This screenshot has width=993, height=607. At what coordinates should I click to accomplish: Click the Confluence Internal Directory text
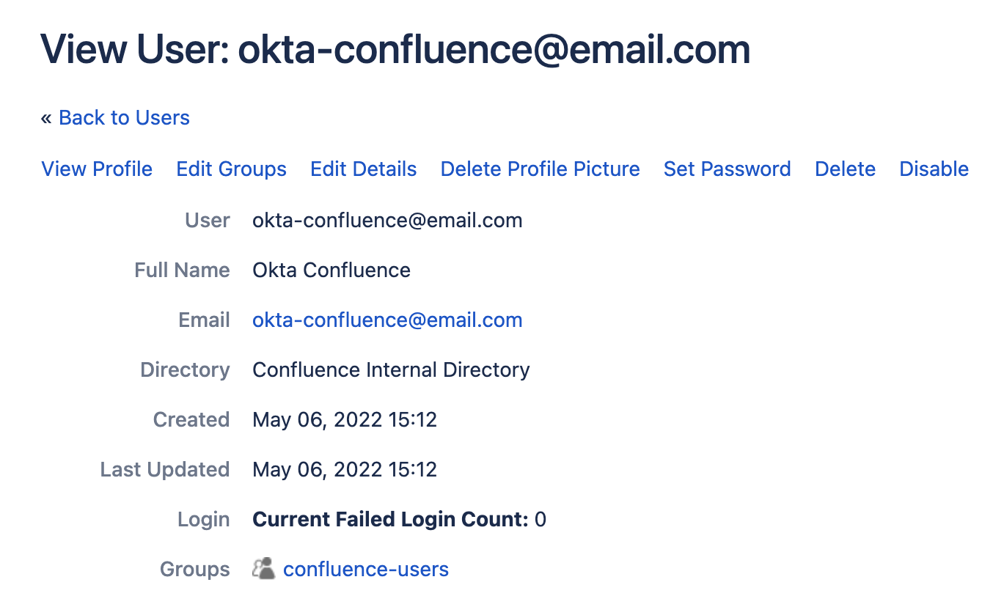click(x=391, y=370)
